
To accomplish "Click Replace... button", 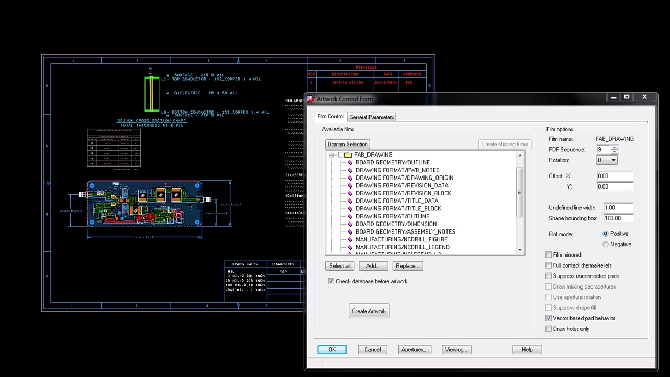I will 407,266.
